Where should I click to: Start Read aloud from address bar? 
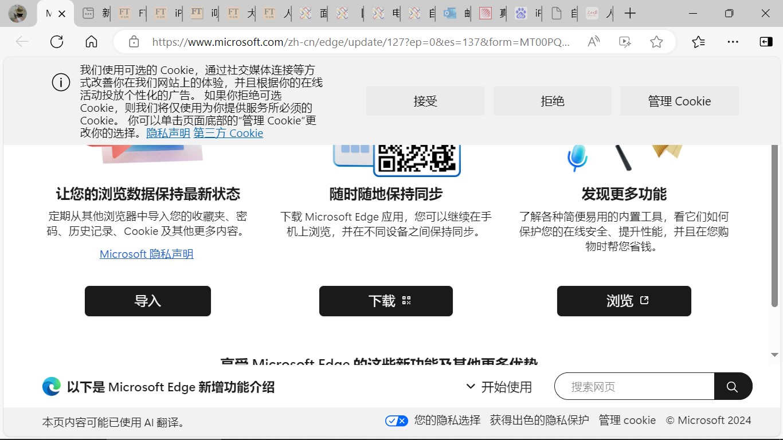coord(594,42)
